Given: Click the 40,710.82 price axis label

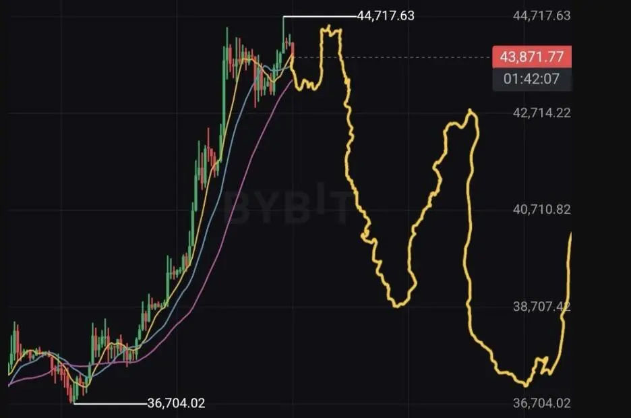Looking at the screenshot, I should 541,210.
